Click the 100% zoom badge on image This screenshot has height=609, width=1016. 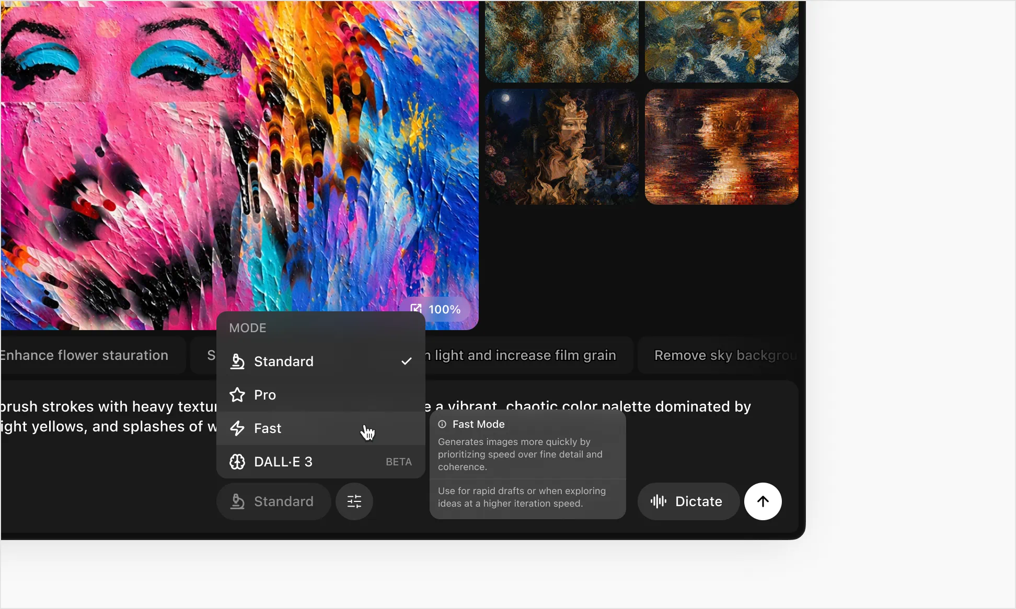coord(436,309)
